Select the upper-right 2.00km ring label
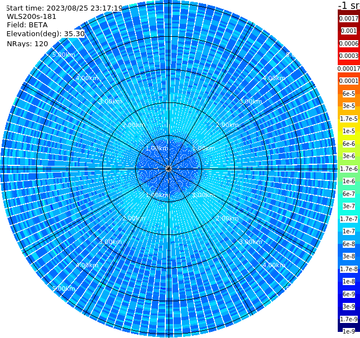Viewport: 360px width, 338px height. [227, 125]
